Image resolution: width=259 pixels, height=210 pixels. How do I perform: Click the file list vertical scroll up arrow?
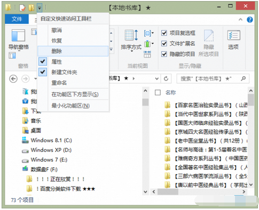pos(251,91)
